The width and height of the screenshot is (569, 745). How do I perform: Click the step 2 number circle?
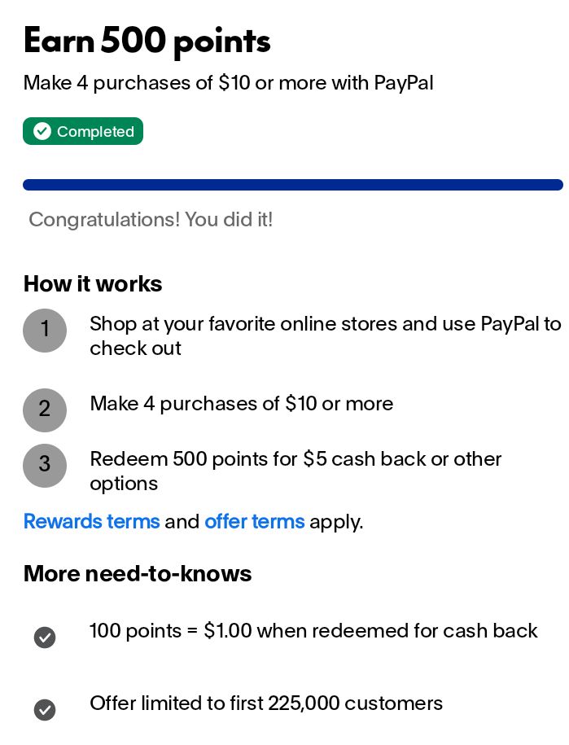click(45, 410)
